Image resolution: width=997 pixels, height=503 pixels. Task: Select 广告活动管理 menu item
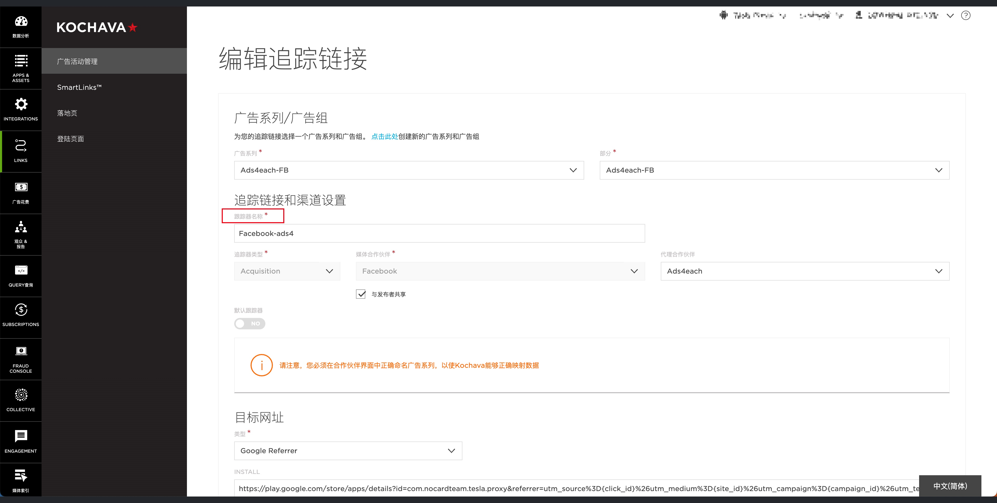pos(114,61)
